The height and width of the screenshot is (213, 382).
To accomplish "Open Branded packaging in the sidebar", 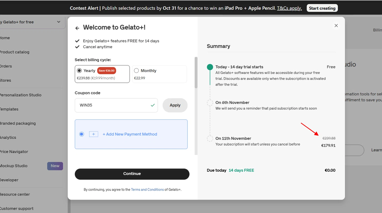I will point(18,123).
